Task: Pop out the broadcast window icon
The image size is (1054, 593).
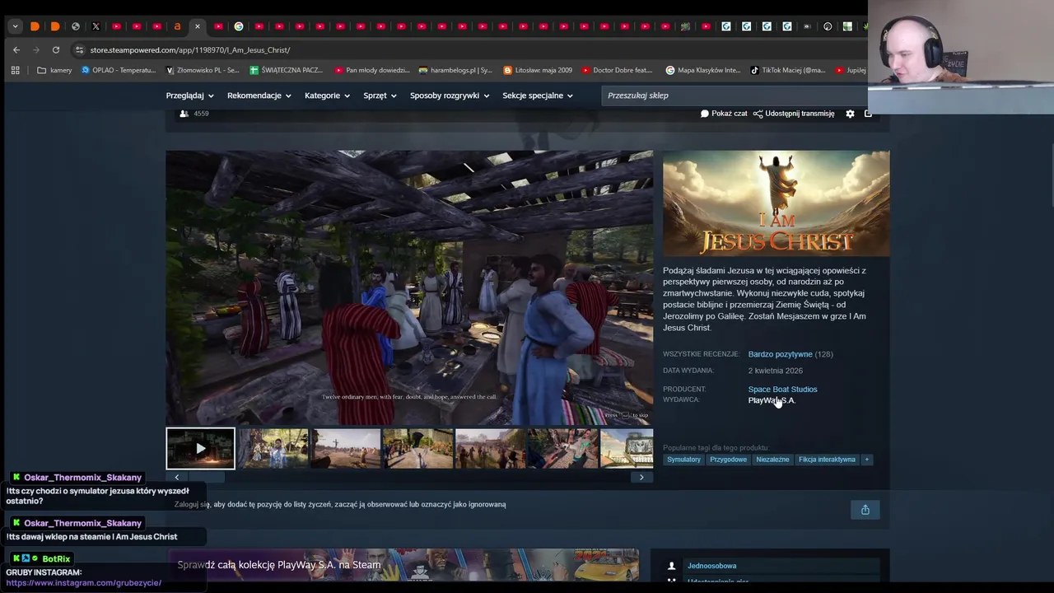Action: pos(868,114)
